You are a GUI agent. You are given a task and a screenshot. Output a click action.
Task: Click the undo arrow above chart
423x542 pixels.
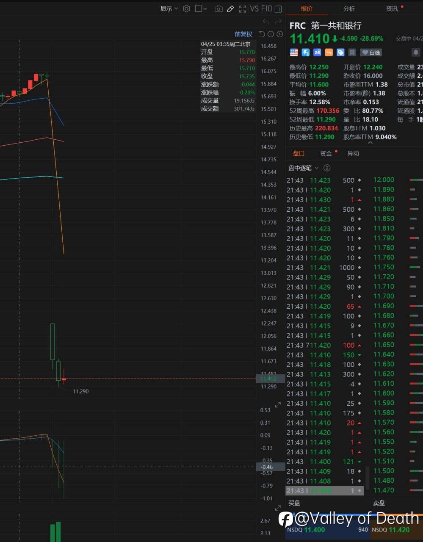pos(266,21)
